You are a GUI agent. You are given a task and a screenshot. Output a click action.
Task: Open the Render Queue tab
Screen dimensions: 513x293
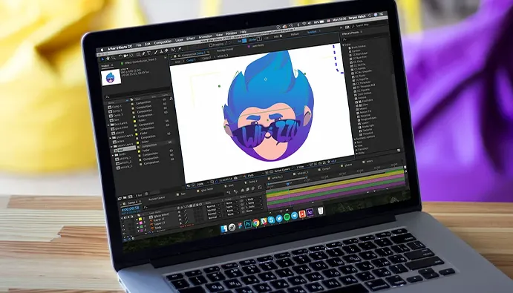(x=157, y=198)
